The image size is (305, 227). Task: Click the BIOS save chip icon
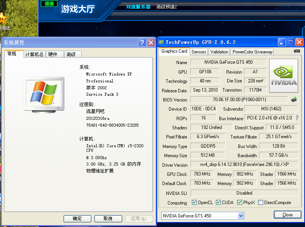(x=294, y=100)
